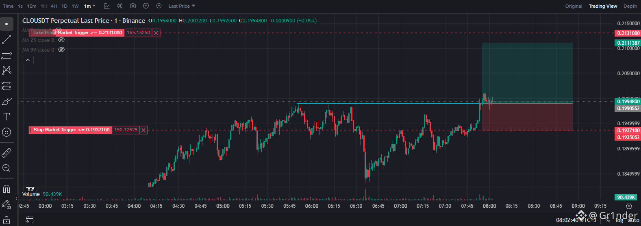Select the 1H interval
Viewport: 641px width, 226px height.
[x=43, y=6]
